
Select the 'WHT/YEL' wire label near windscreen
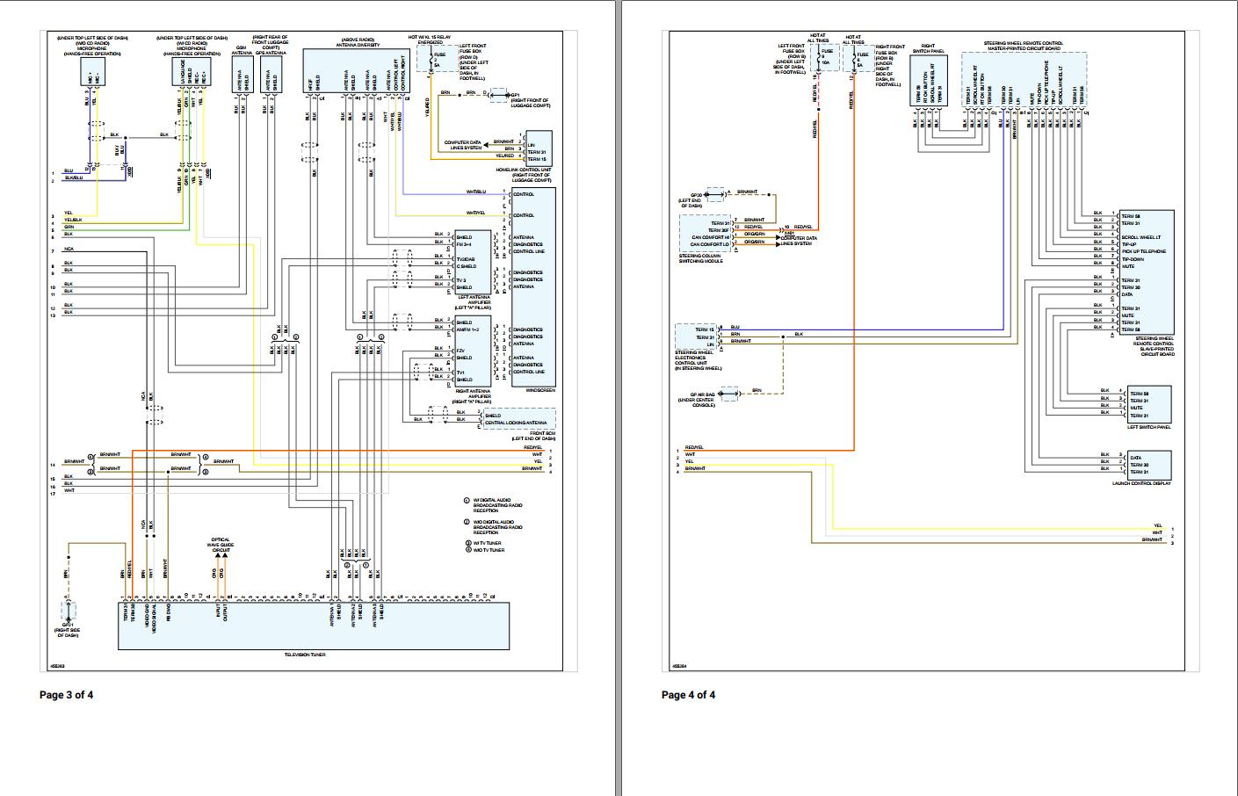(475, 213)
